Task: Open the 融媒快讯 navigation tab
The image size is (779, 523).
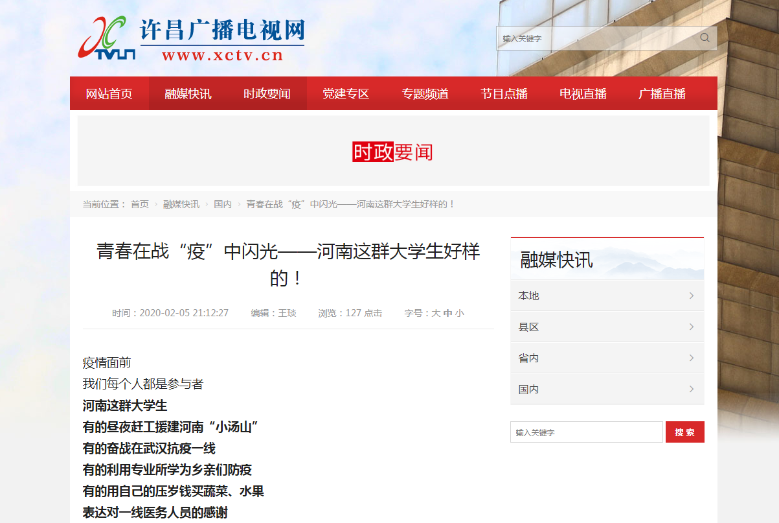Action: coord(188,94)
